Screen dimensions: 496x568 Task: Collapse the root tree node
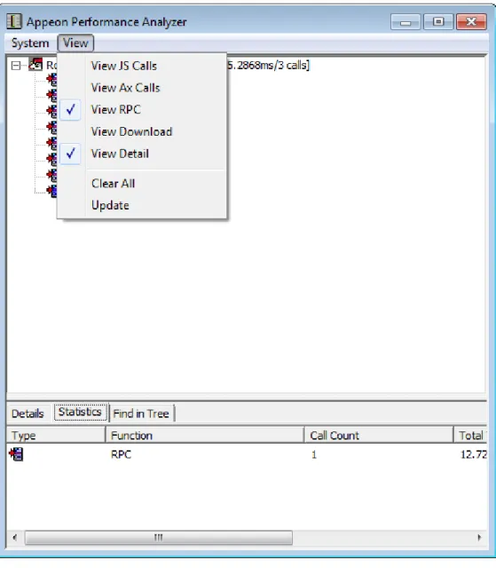[x=16, y=66]
